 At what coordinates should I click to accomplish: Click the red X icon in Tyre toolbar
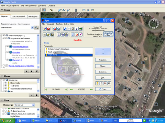(48, 29)
